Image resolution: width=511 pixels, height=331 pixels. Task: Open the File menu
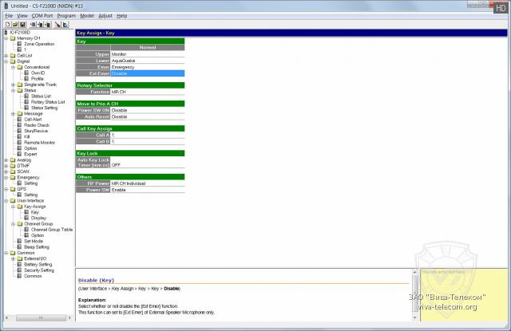tap(9, 16)
